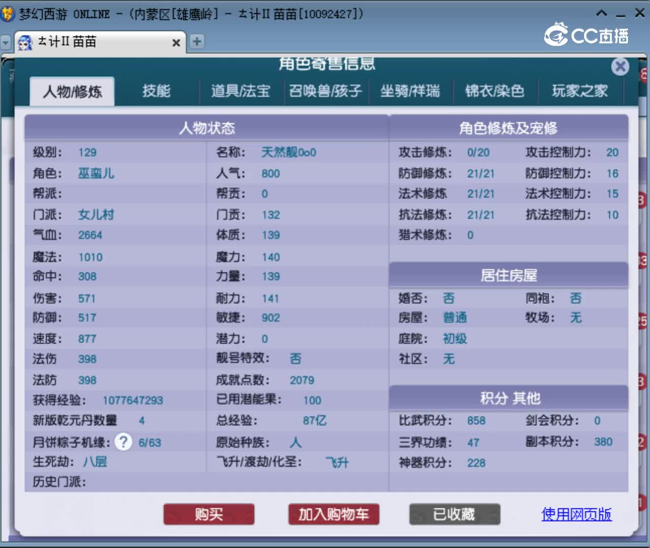Click the 魔法 value 1010
650x548 pixels.
(90, 257)
